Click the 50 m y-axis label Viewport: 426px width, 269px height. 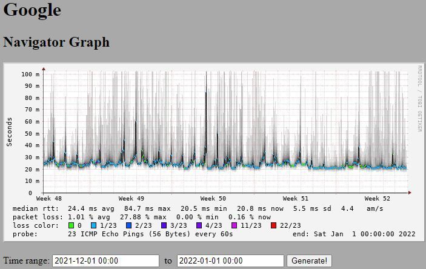pyautogui.click(x=32, y=134)
